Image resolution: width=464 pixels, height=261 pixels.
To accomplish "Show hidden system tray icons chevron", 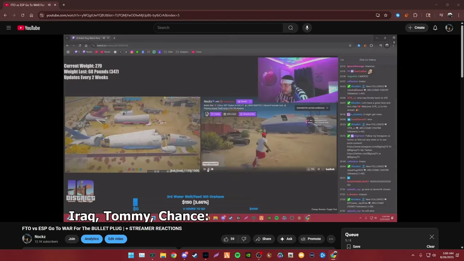I will coord(413,255).
